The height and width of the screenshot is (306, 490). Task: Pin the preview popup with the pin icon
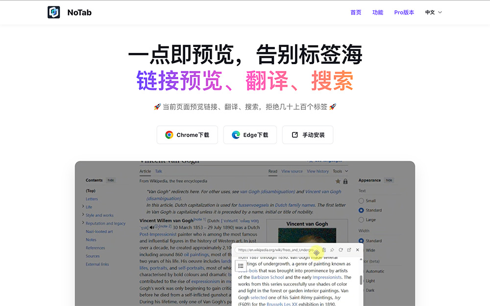point(332,250)
